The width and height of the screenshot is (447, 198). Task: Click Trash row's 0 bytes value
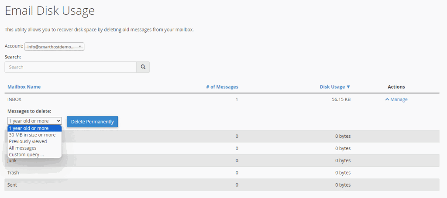(x=343, y=173)
